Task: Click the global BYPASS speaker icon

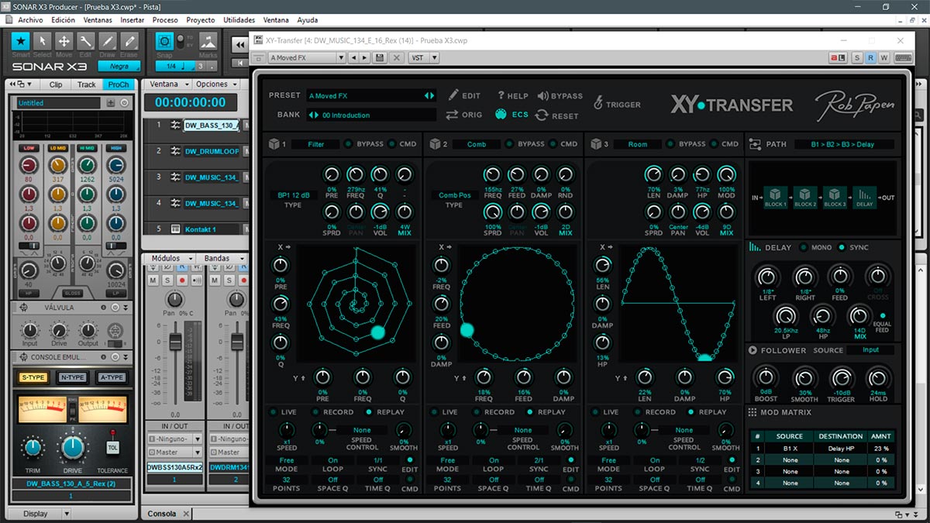Action: [542, 95]
